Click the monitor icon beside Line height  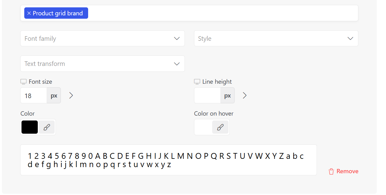(x=197, y=82)
